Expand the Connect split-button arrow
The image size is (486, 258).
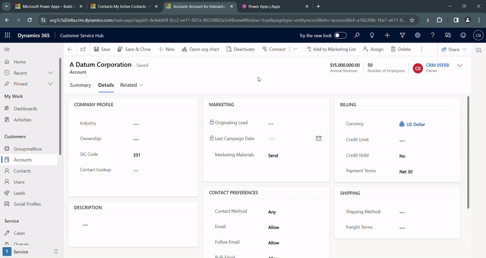coord(295,49)
